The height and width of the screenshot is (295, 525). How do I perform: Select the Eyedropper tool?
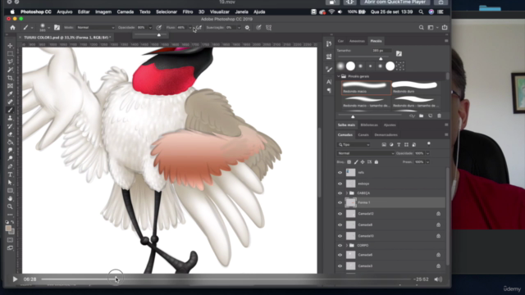click(x=10, y=94)
